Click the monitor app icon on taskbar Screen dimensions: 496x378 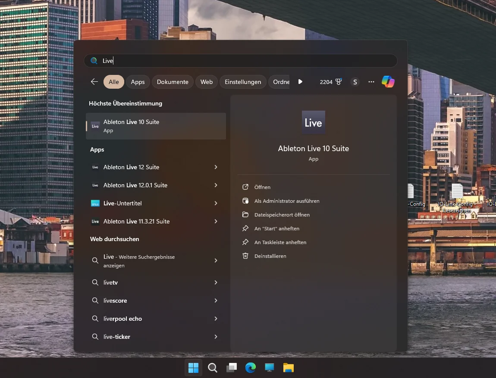[x=270, y=368]
